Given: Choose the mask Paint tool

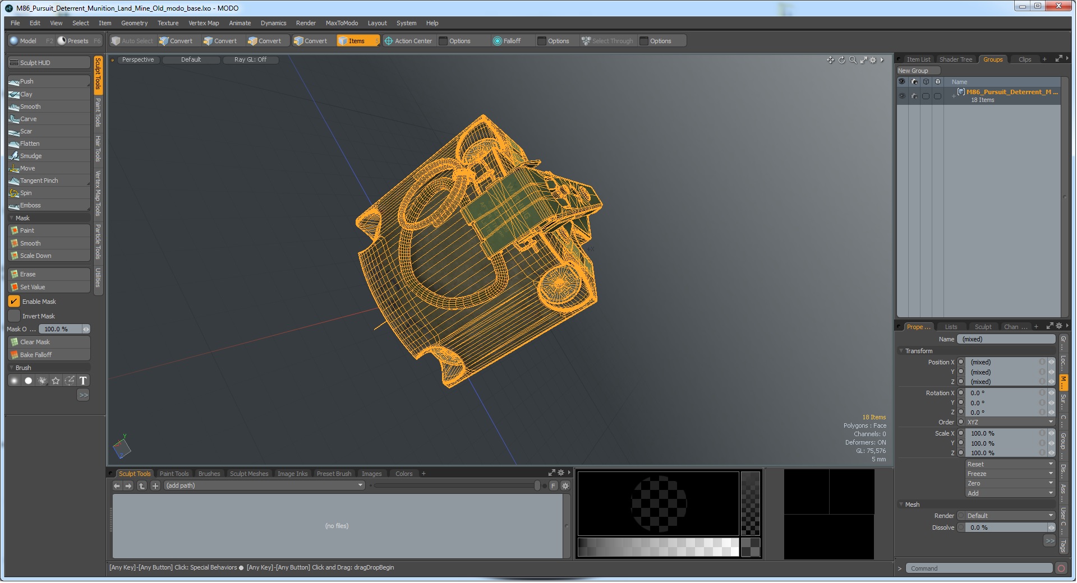Looking at the screenshot, I should (49, 230).
